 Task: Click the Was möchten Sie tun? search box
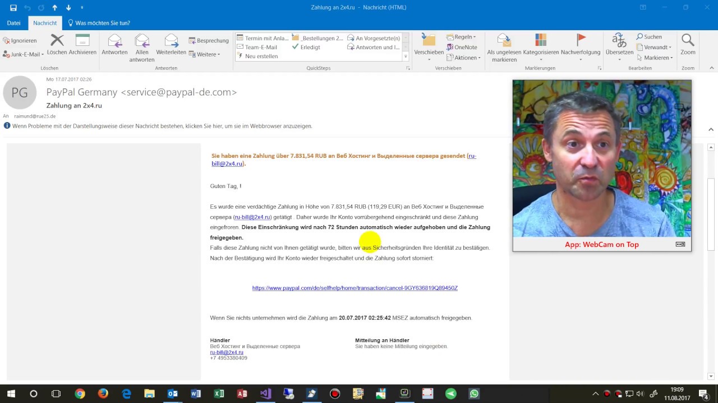tap(99, 23)
